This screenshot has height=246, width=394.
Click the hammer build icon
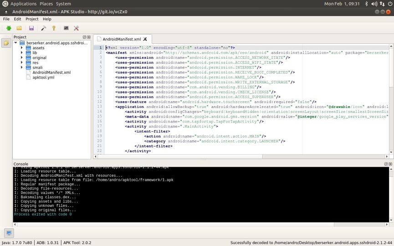(44, 28)
